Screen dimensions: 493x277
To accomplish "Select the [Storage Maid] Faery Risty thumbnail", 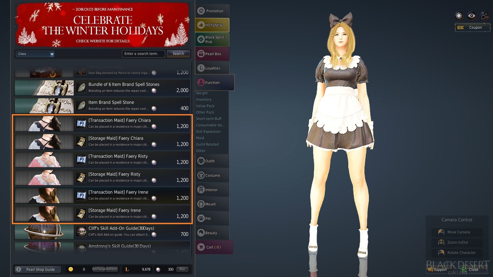I will pos(44,177).
